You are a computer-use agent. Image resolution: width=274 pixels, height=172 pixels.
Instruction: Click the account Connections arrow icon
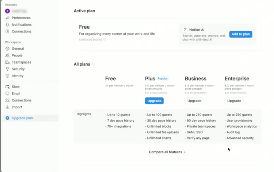(x=7, y=32)
